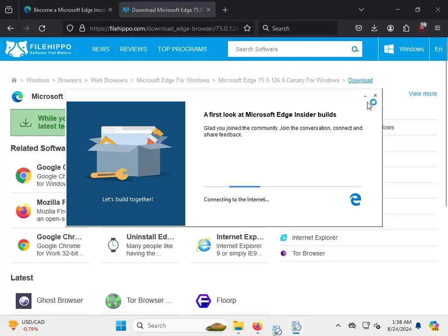Open the Copilot icon in the taskbar

(x=434, y=325)
